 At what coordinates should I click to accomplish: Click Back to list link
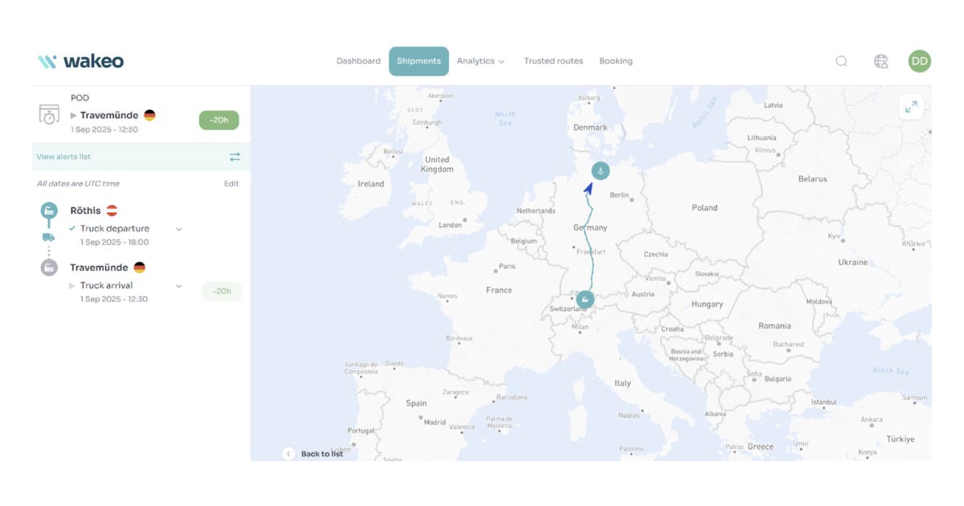[x=321, y=454]
